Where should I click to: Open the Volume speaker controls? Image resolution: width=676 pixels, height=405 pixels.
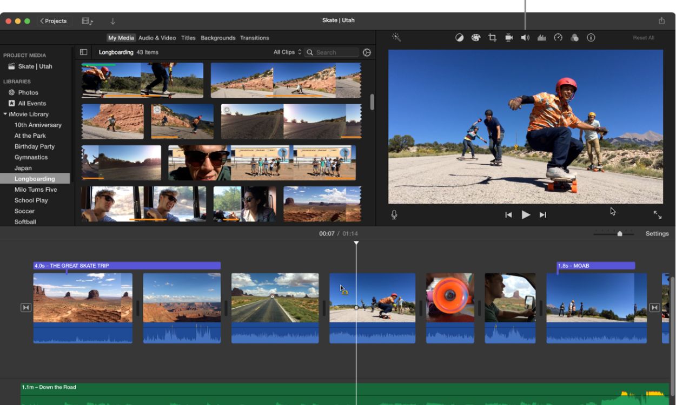pyautogui.click(x=525, y=37)
